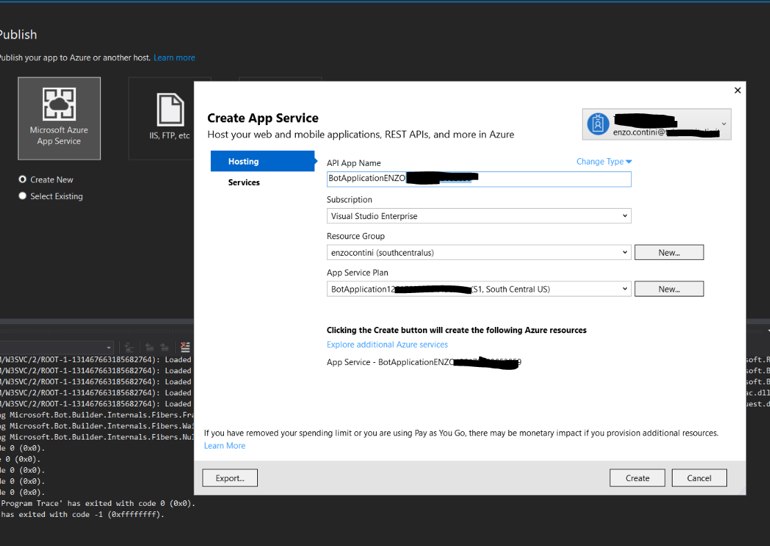Open the Change Type dropdown

(604, 162)
